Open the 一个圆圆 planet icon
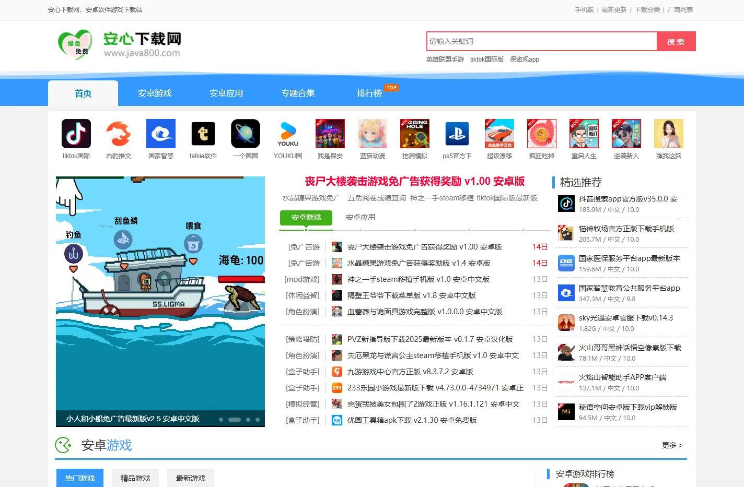Screen dimensions: 744x487 click(x=246, y=134)
